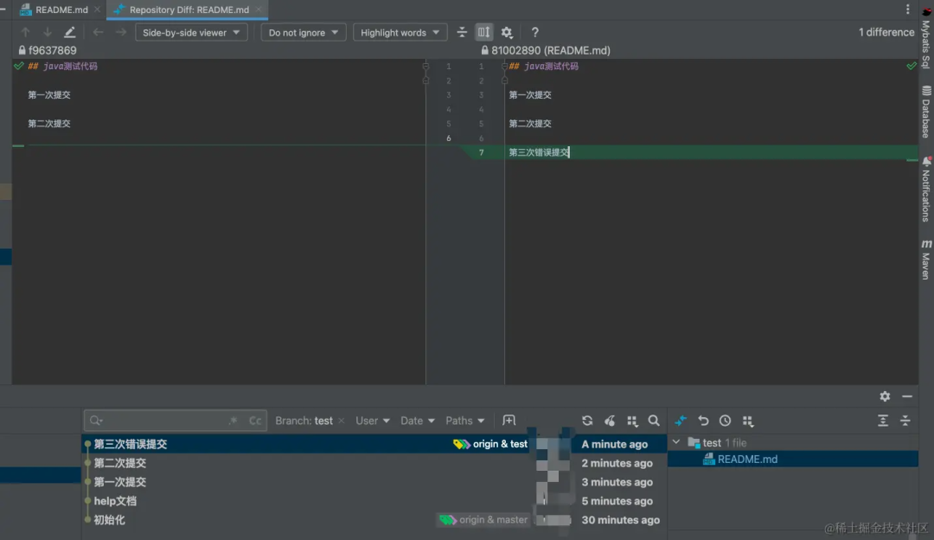Click the jump to source pencil icon

(x=70, y=32)
